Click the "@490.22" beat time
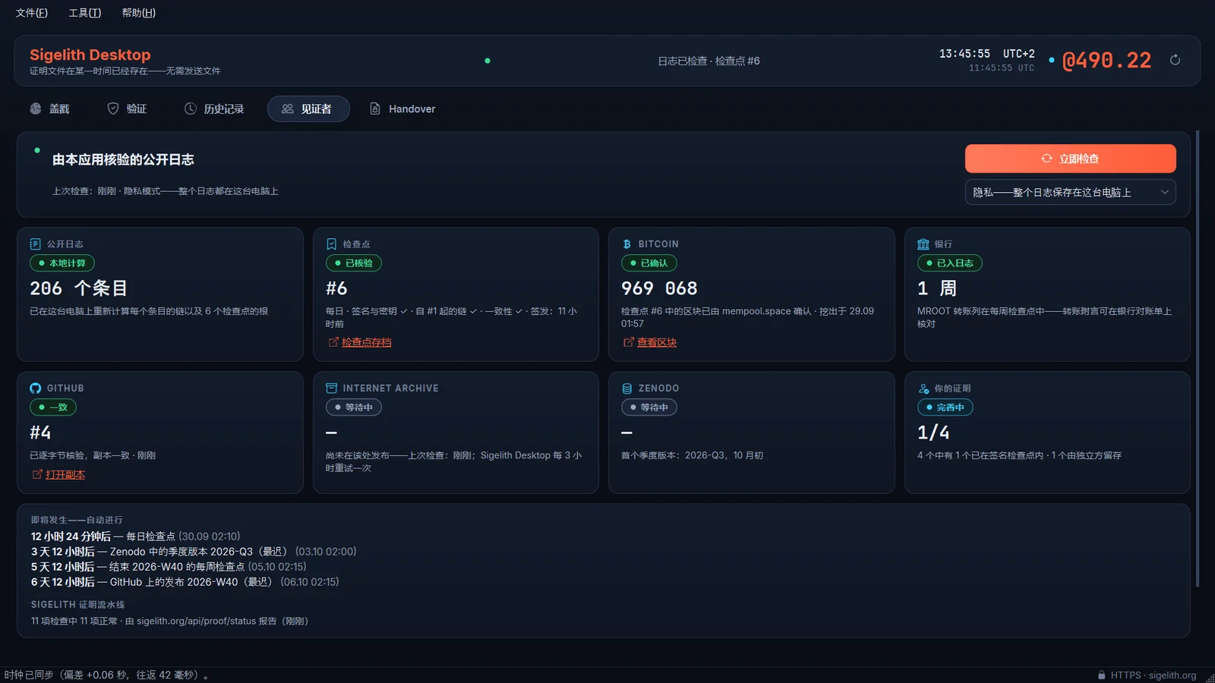The height and width of the screenshot is (683, 1215). [x=1106, y=60]
